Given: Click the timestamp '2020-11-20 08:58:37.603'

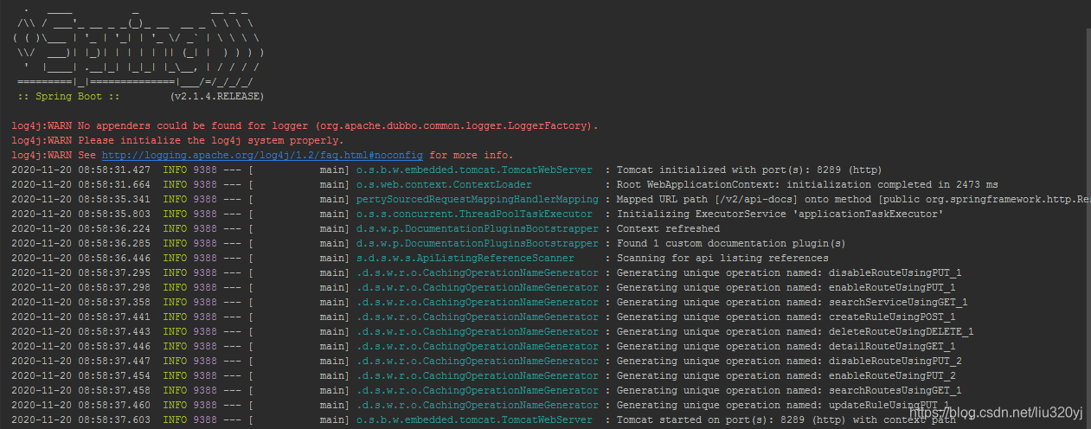Looking at the screenshot, I should [x=80, y=419].
